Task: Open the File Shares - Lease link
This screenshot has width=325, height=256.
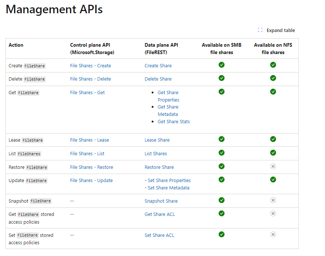Action: 89,140
